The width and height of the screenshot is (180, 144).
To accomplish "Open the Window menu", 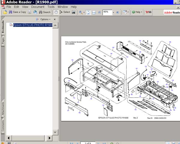I will tap(63, 7).
